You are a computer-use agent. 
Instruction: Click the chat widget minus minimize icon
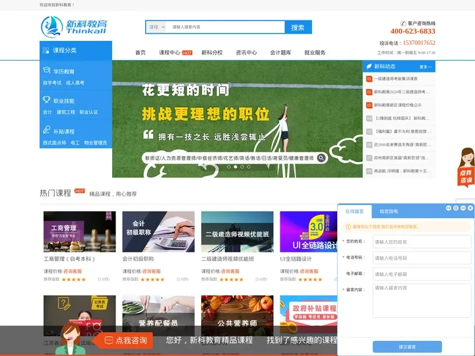pos(463,208)
